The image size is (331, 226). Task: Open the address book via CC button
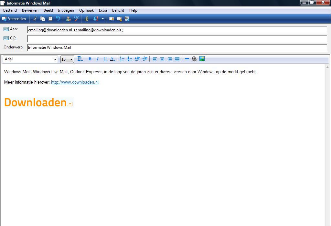pyautogui.click(x=10, y=38)
